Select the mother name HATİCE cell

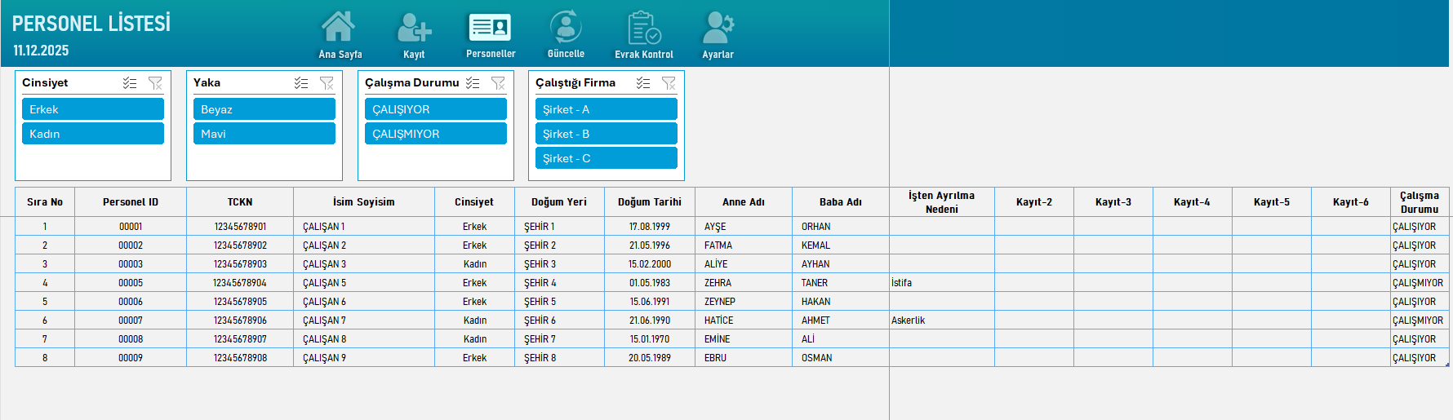[x=744, y=321]
